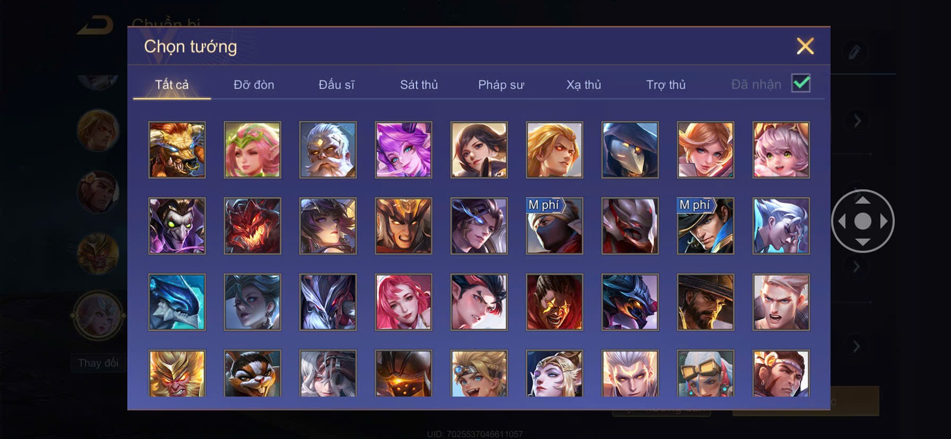Select the golden bull-horned hero portrait
Screen dimensions: 951x439
(177, 150)
